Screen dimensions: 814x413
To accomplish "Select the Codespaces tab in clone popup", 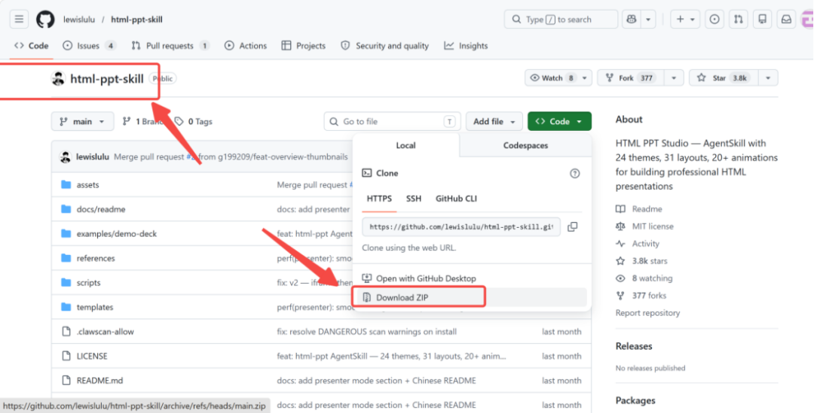I will [525, 145].
